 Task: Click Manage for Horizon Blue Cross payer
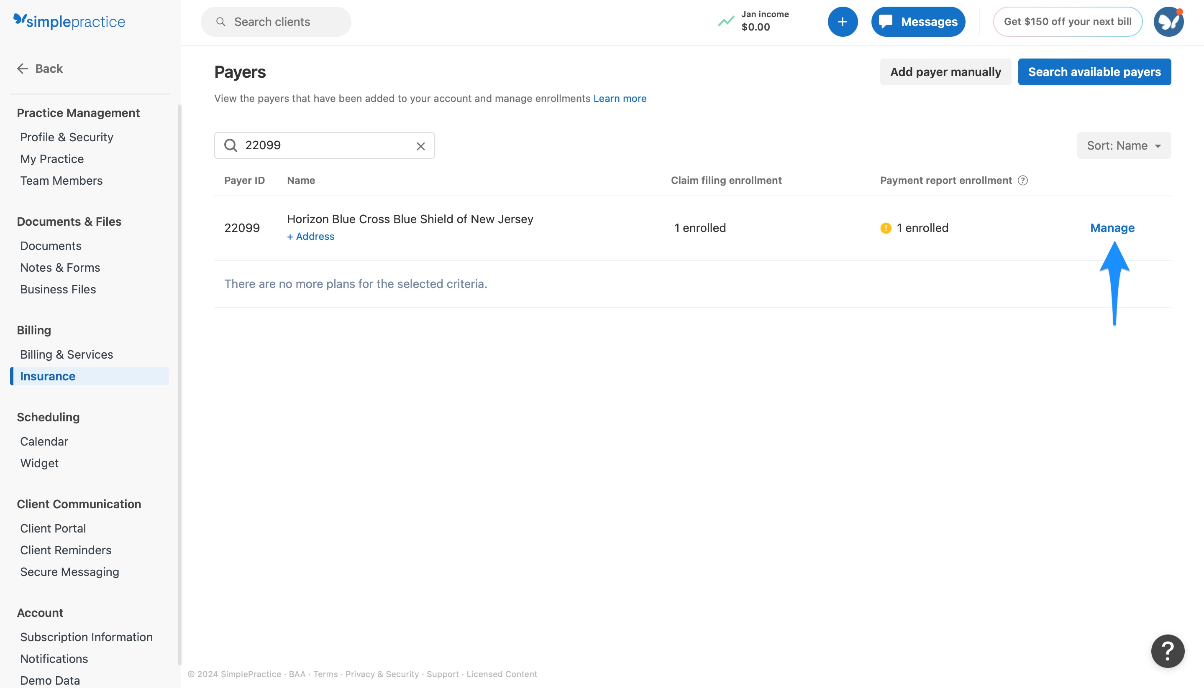pos(1112,228)
